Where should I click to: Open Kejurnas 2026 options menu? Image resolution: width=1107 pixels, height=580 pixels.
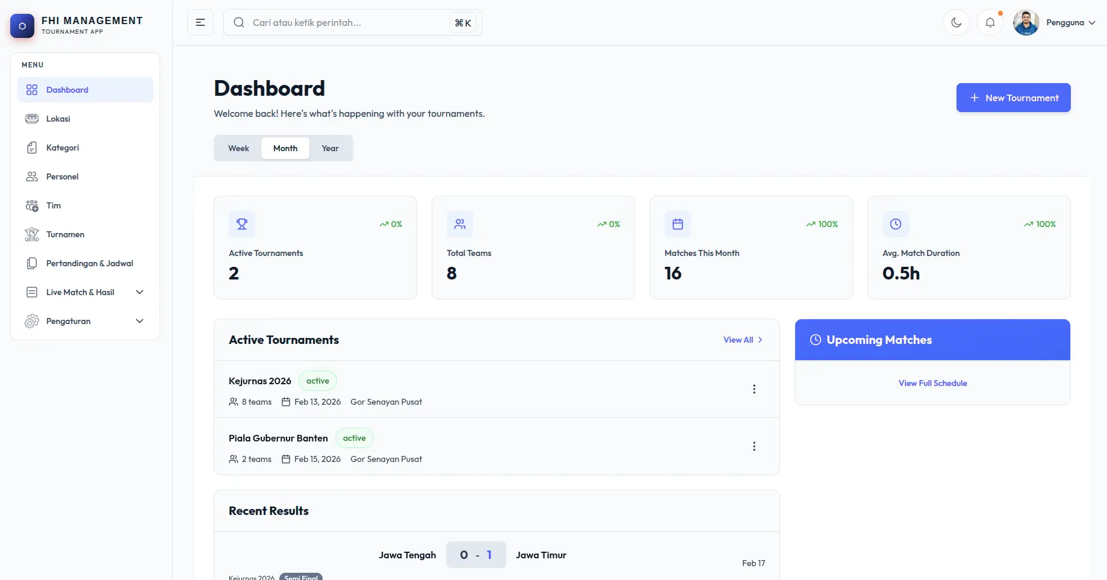pyautogui.click(x=754, y=389)
